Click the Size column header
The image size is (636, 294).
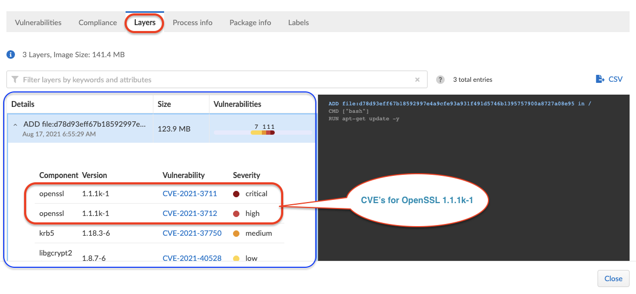pyautogui.click(x=165, y=104)
